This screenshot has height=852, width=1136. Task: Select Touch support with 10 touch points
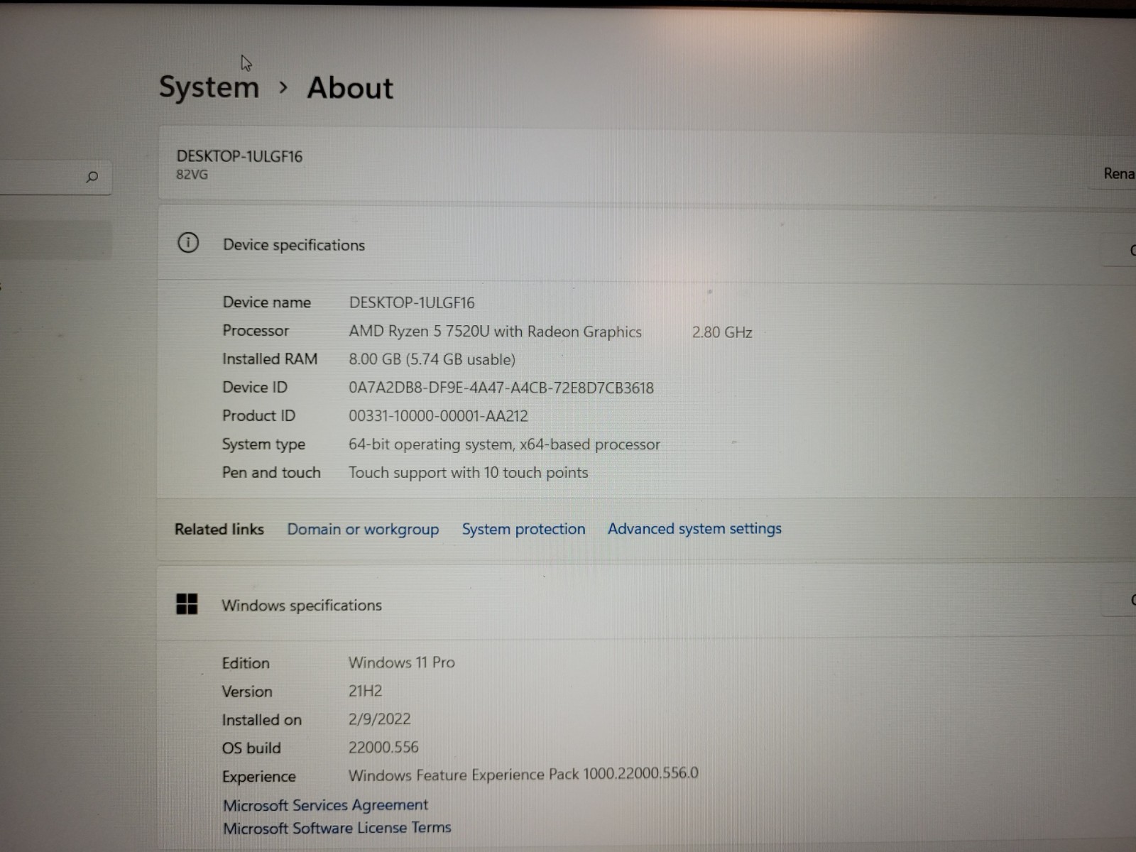(x=468, y=473)
